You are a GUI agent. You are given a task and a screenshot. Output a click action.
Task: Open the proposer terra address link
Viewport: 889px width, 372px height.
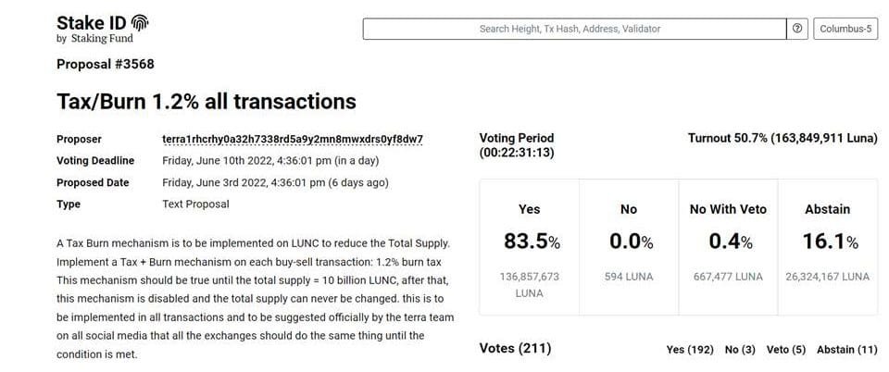[293, 139]
